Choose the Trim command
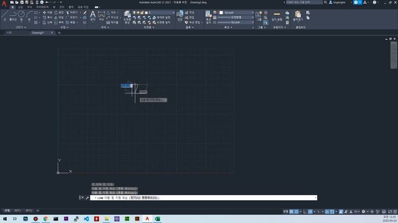 [72, 12]
